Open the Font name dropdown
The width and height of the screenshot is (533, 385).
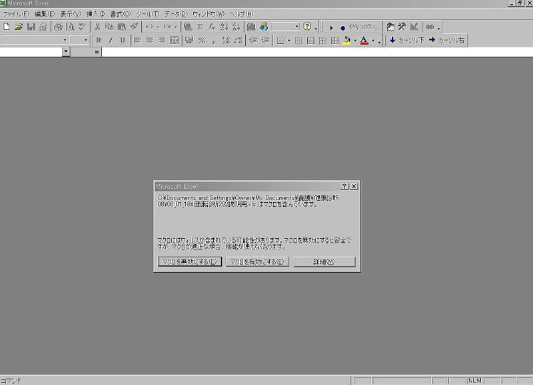(x=65, y=40)
